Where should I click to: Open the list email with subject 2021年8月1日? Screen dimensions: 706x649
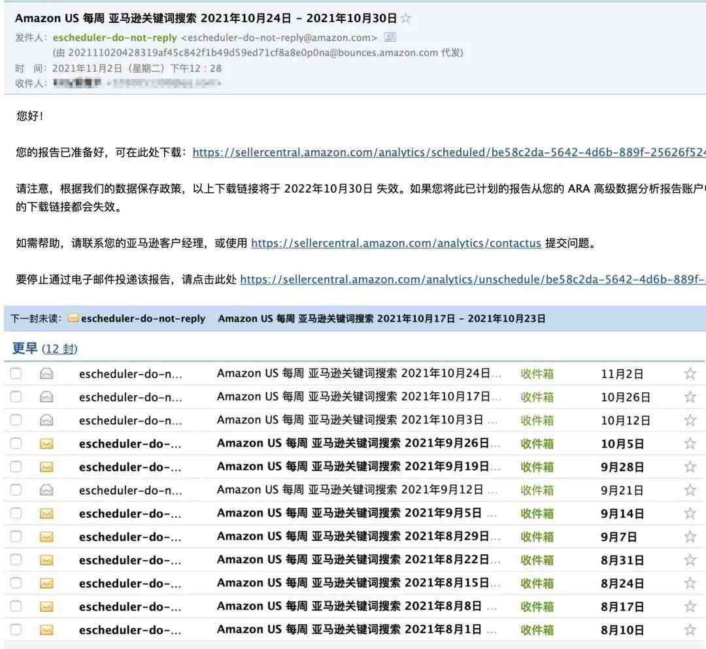coord(357,630)
